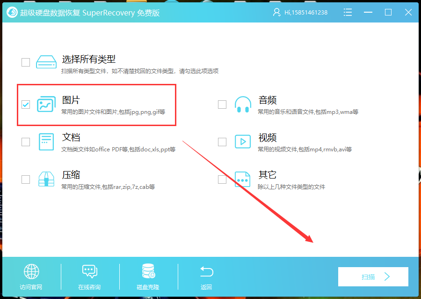Click the headphones audio type icon
The height and width of the screenshot is (299, 421).
[x=243, y=105]
